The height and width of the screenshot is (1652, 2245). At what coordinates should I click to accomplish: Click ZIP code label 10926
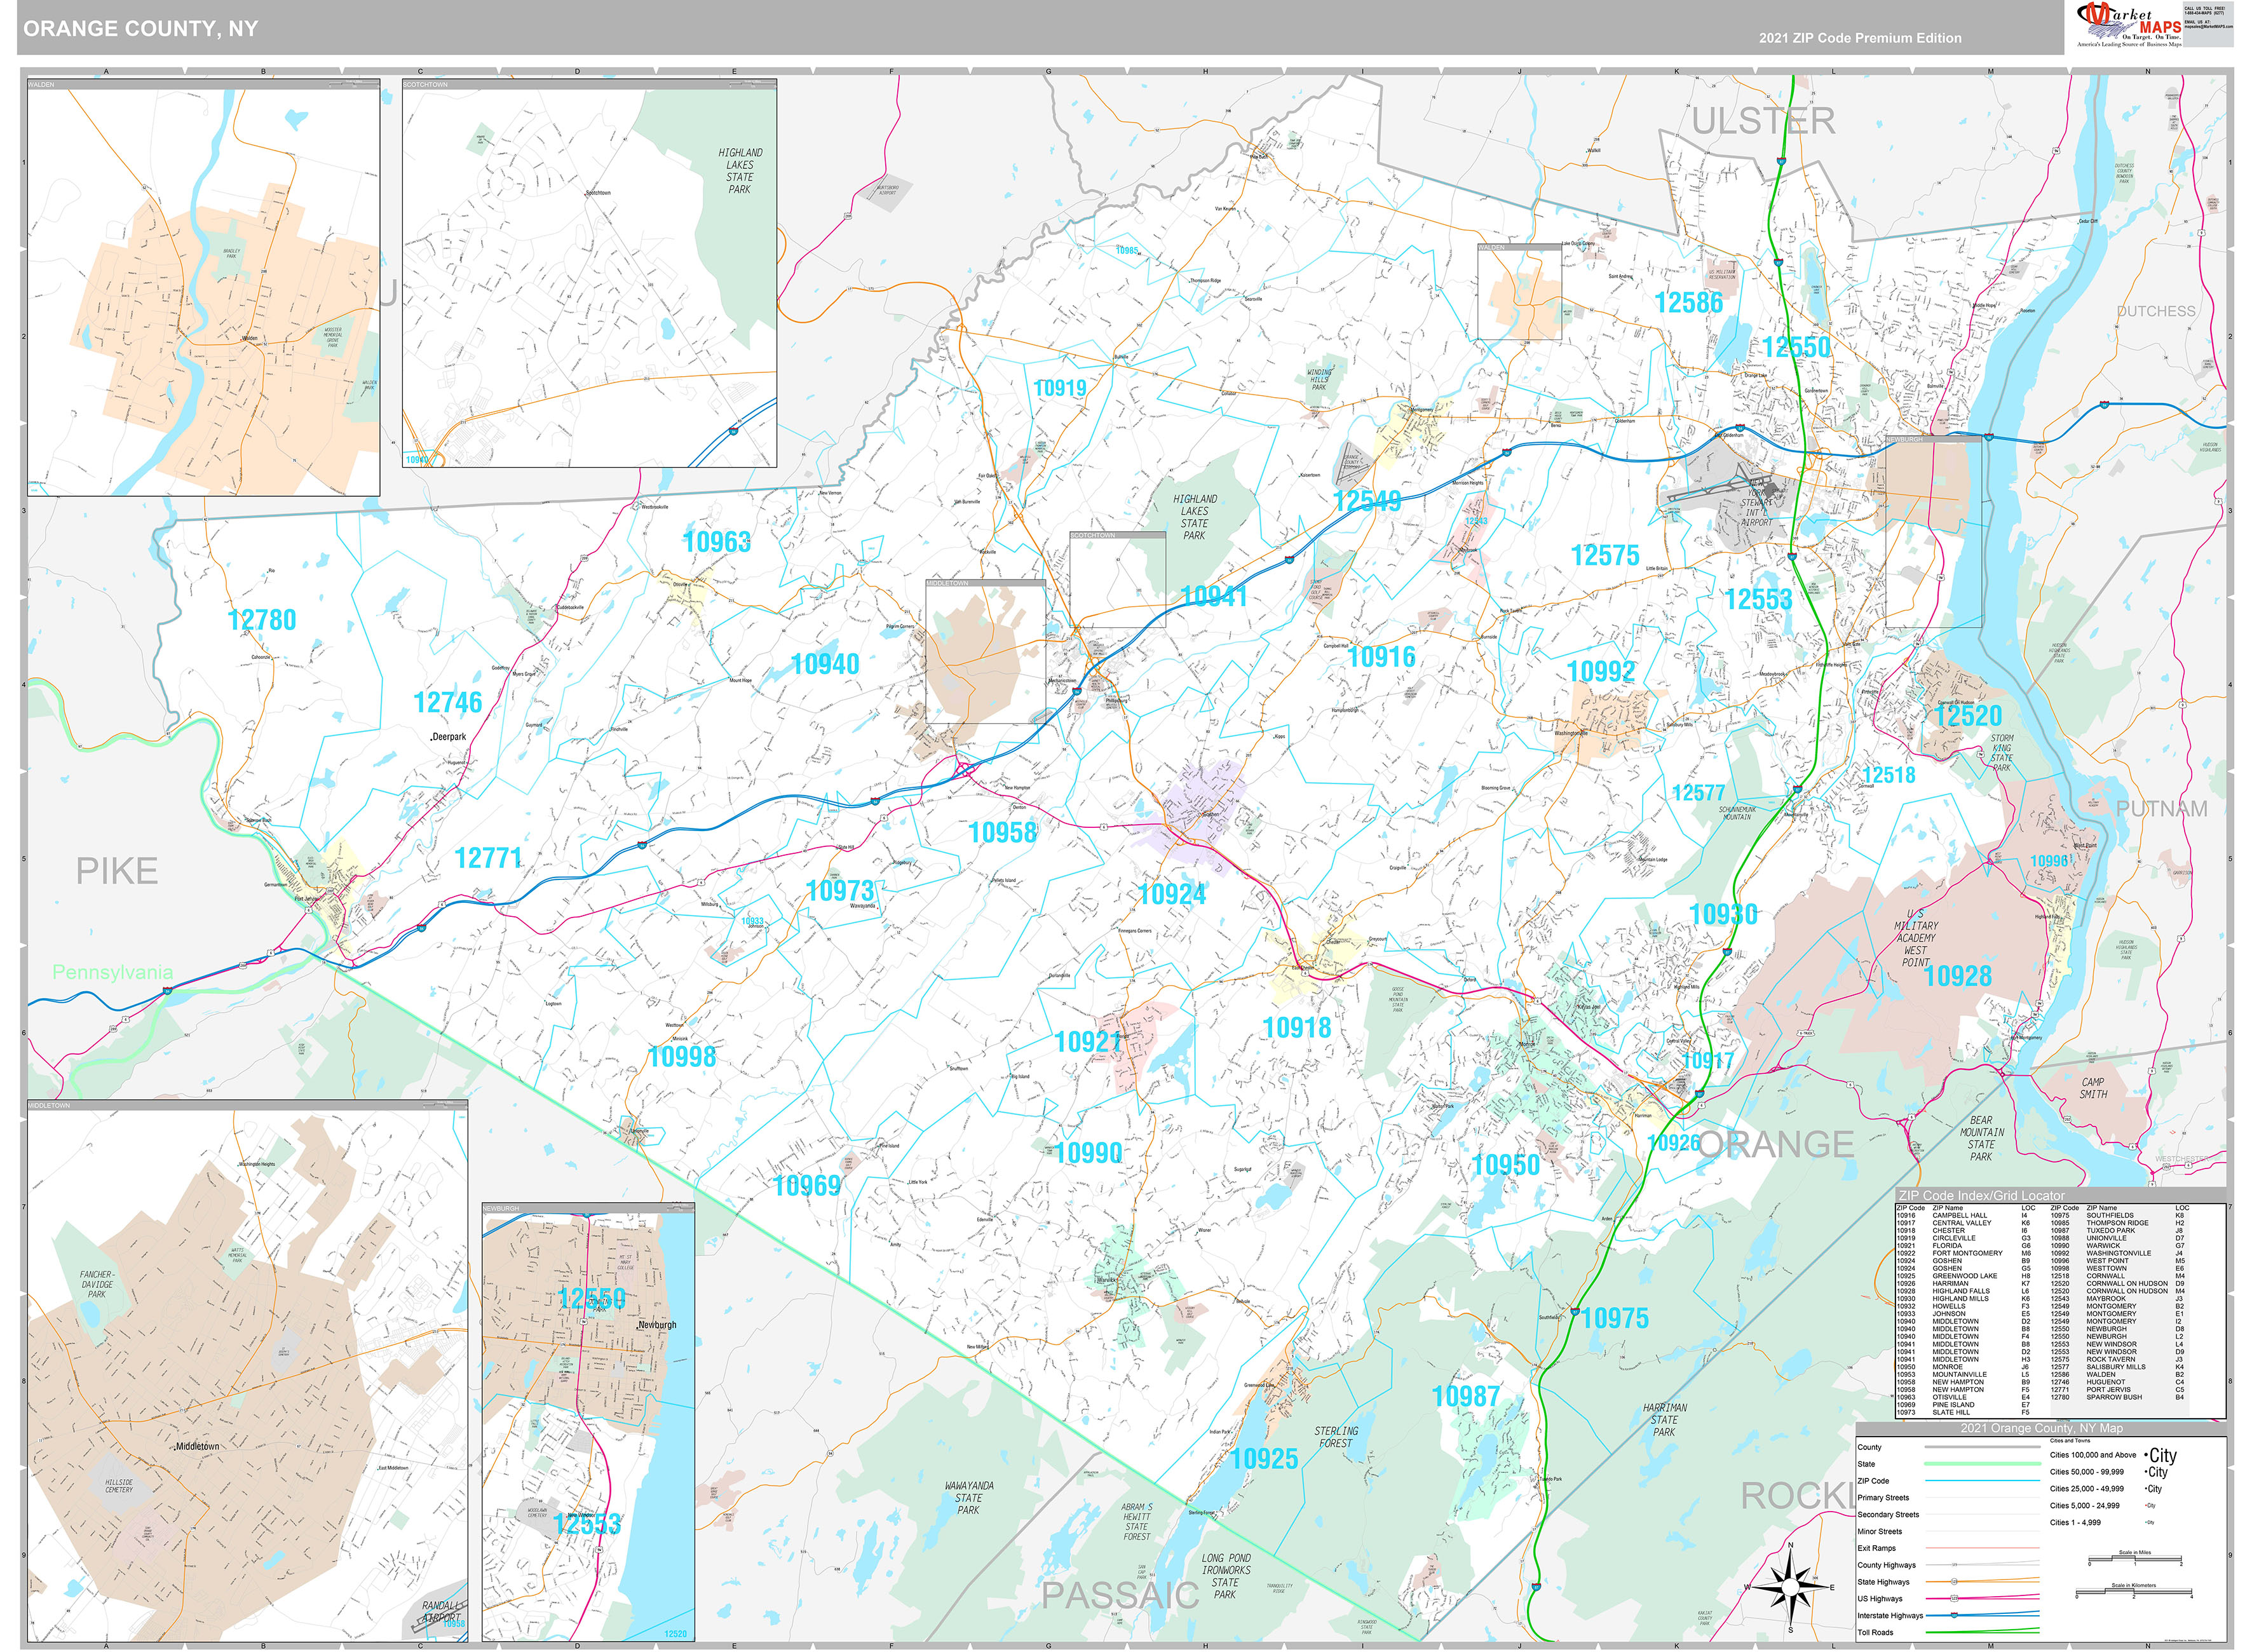pos(1673,1143)
